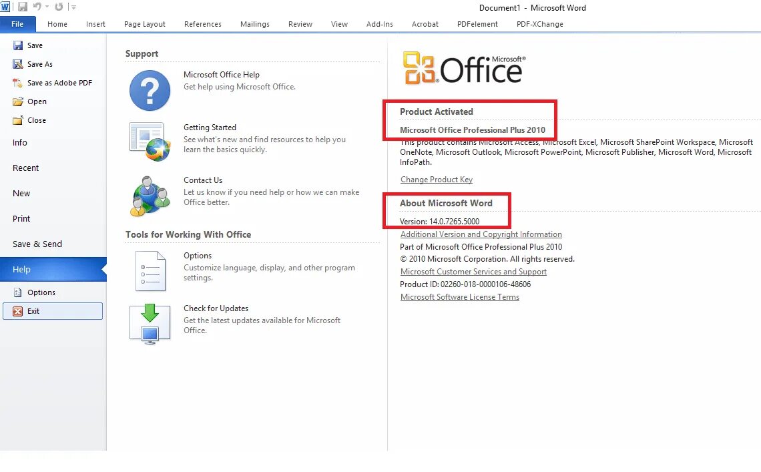
Task: Click Microsoft Office Professional Plus 2010 heading
Action: [x=472, y=130]
